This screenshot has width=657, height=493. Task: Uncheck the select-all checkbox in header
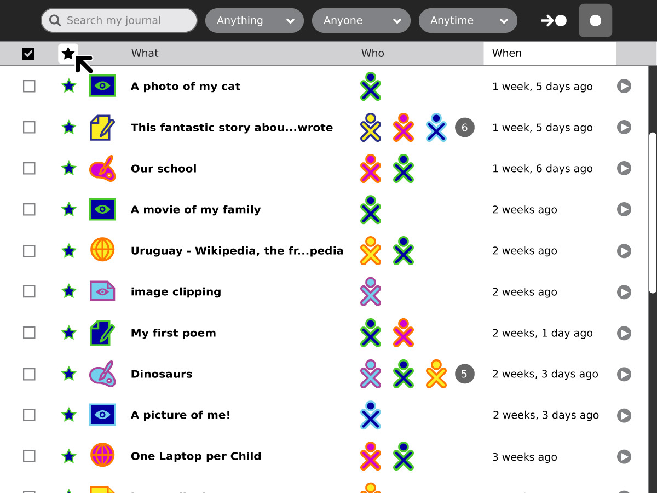click(28, 54)
